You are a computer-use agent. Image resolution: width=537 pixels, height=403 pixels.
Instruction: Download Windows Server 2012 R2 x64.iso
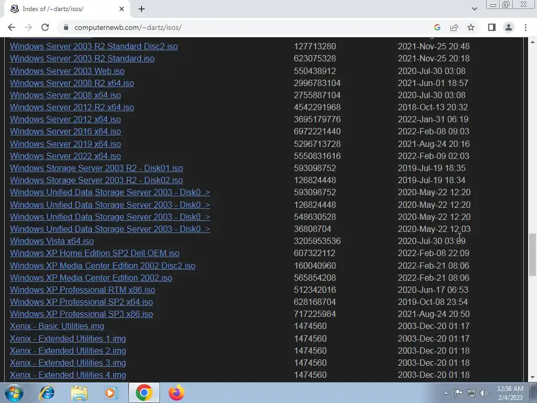[x=72, y=107]
